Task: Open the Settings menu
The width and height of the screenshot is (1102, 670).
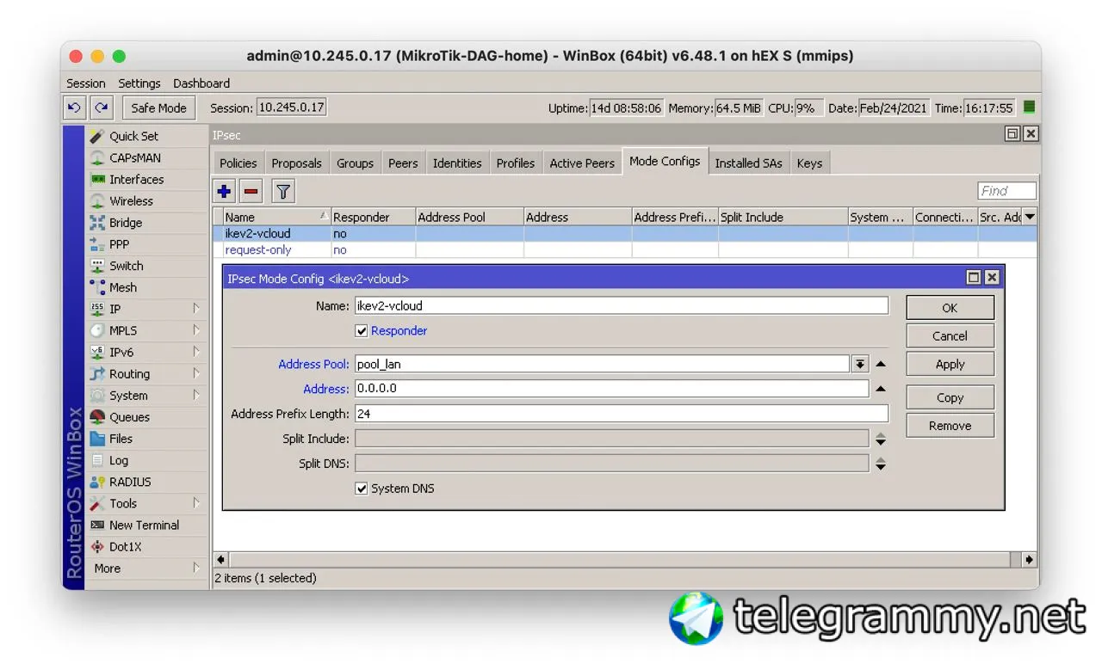Action: point(139,83)
